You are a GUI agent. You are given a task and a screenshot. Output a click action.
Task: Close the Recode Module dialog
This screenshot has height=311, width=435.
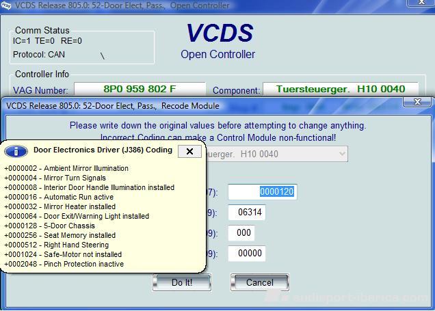pos(417,102)
